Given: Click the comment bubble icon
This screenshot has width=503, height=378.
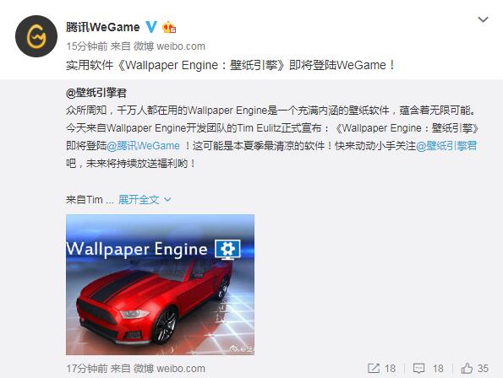Looking at the screenshot, I should coord(418,369).
